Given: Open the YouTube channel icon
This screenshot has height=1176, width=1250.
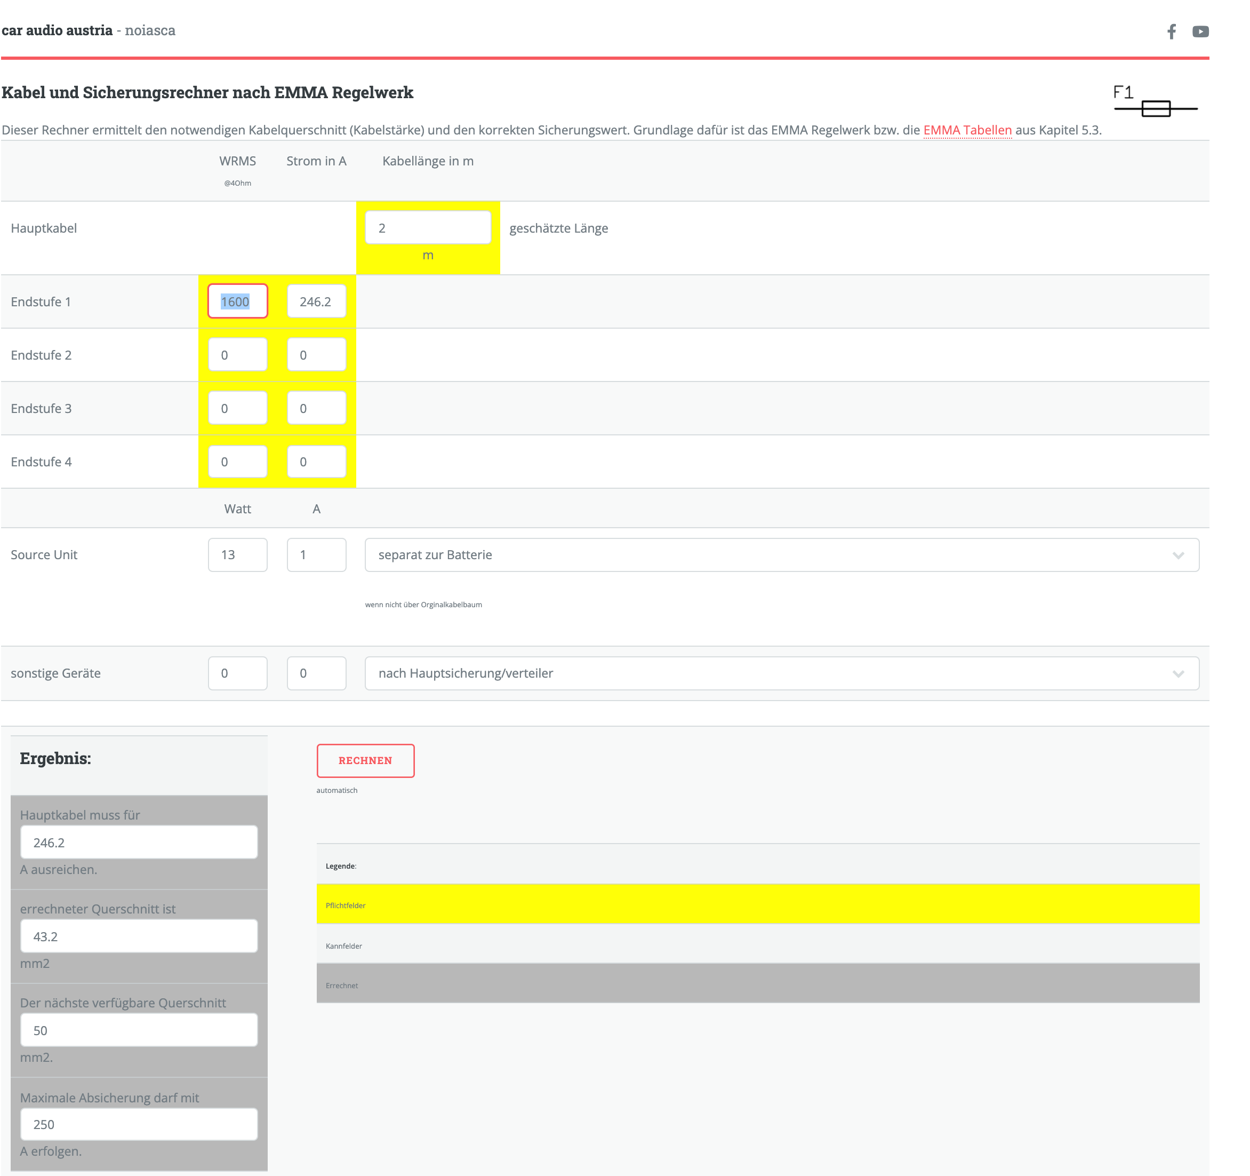Looking at the screenshot, I should click(x=1200, y=31).
